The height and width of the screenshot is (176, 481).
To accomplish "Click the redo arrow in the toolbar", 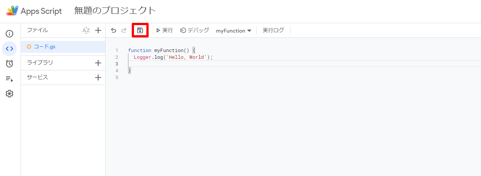I will click(x=124, y=30).
